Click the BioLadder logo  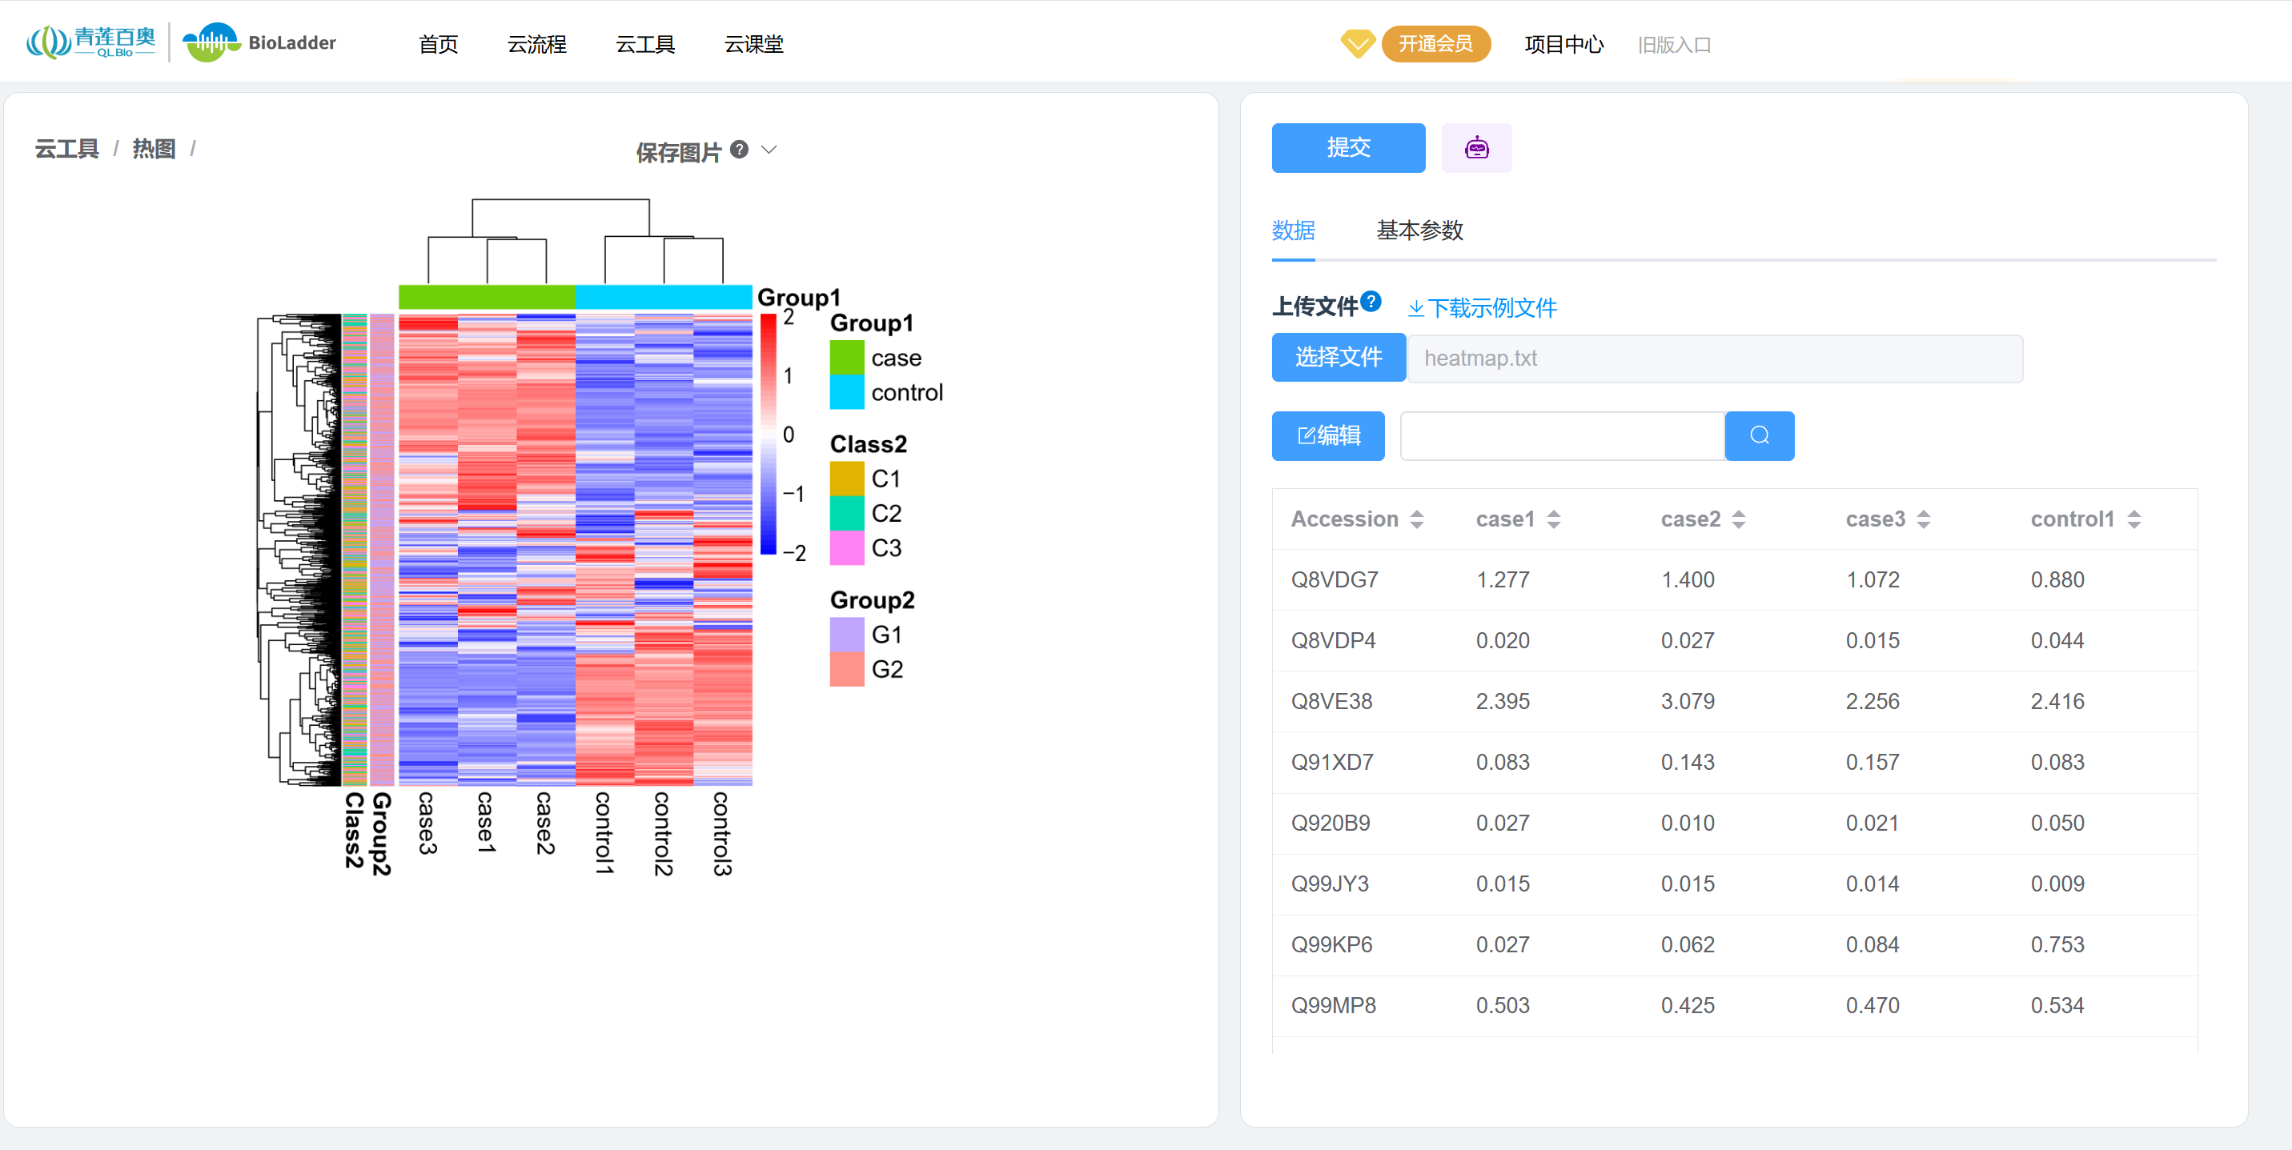pos(259,42)
